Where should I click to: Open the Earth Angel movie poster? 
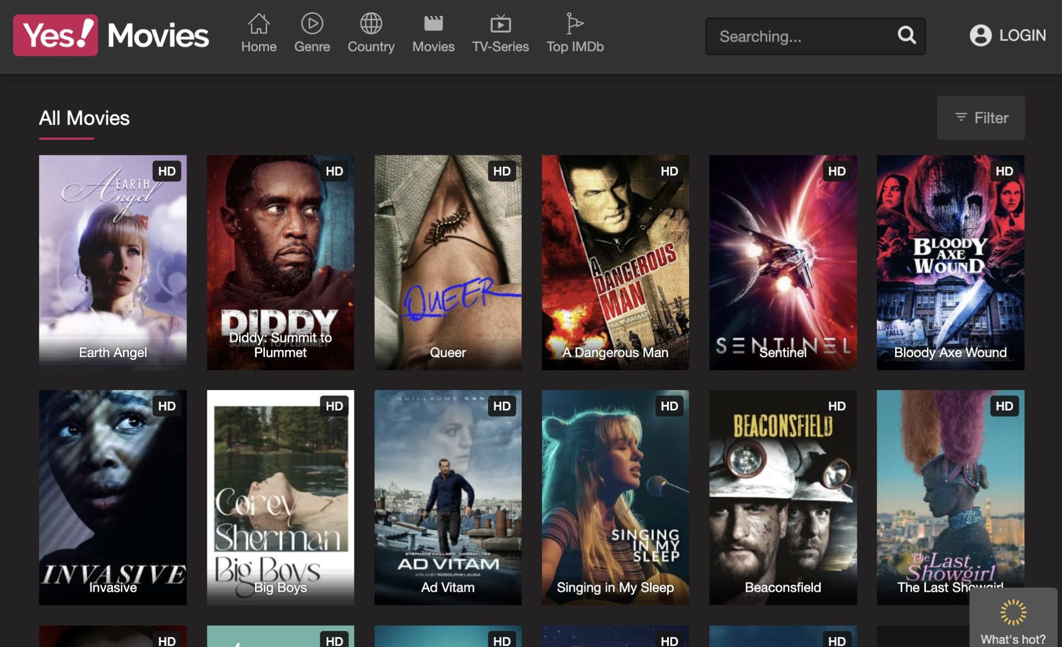(113, 262)
